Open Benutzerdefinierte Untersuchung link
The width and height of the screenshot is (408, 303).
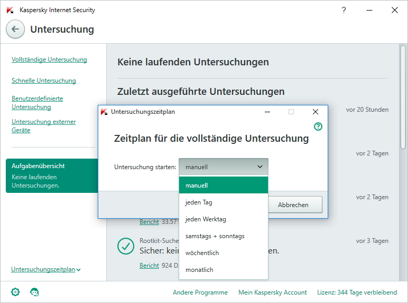37,103
